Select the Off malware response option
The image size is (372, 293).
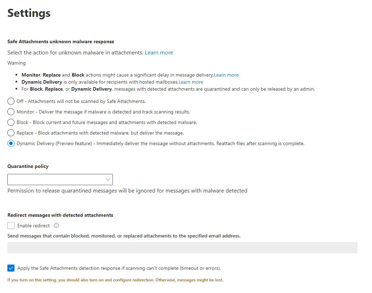tap(11, 101)
